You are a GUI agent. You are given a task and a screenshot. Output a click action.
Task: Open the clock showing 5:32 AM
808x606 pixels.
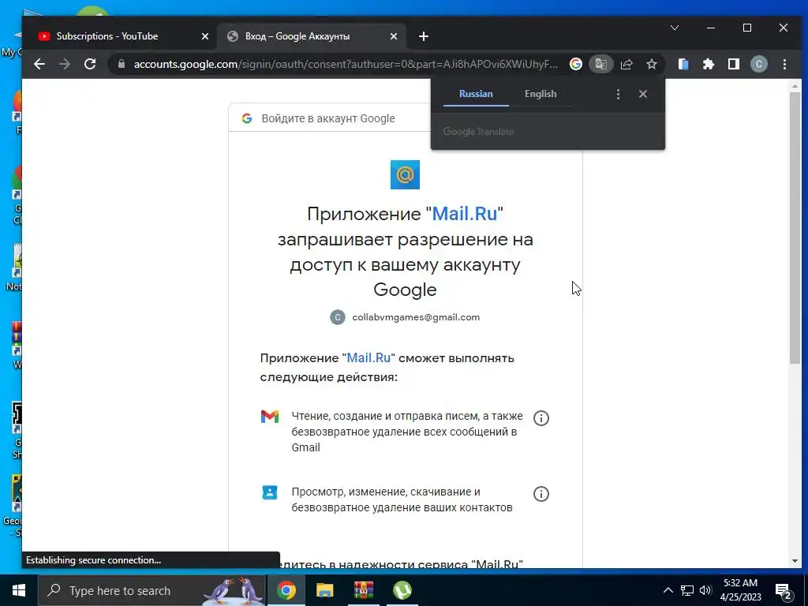740,590
